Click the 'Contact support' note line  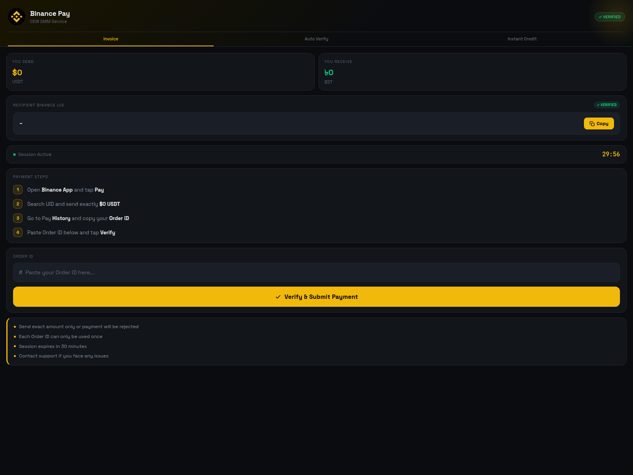[64, 356]
